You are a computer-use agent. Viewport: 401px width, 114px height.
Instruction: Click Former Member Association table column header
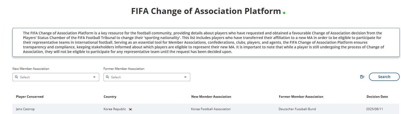301,97
